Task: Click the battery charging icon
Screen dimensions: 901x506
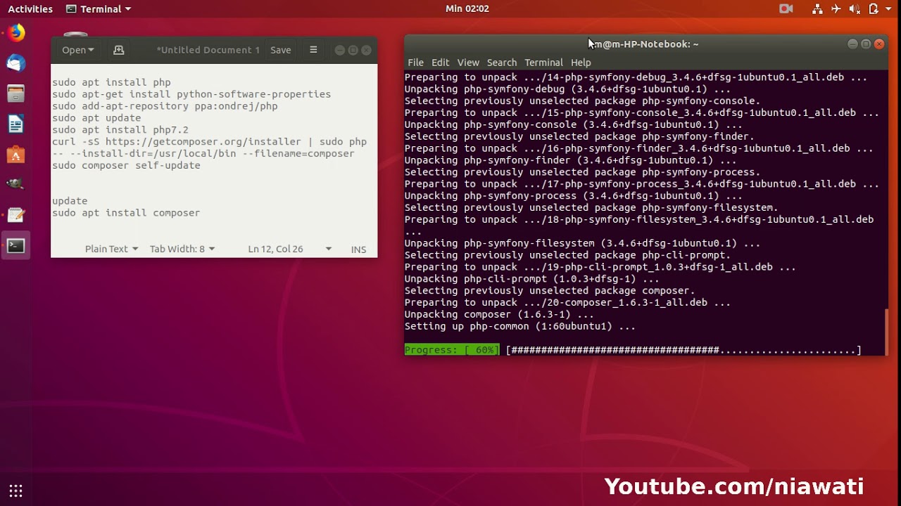Action: [874, 9]
